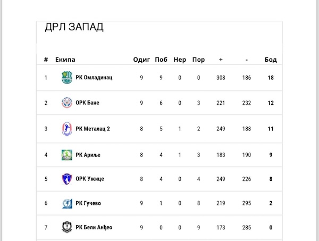Open the ОРК Бане team link
The width and height of the screenshot is (319, 241).
point(87,103)
